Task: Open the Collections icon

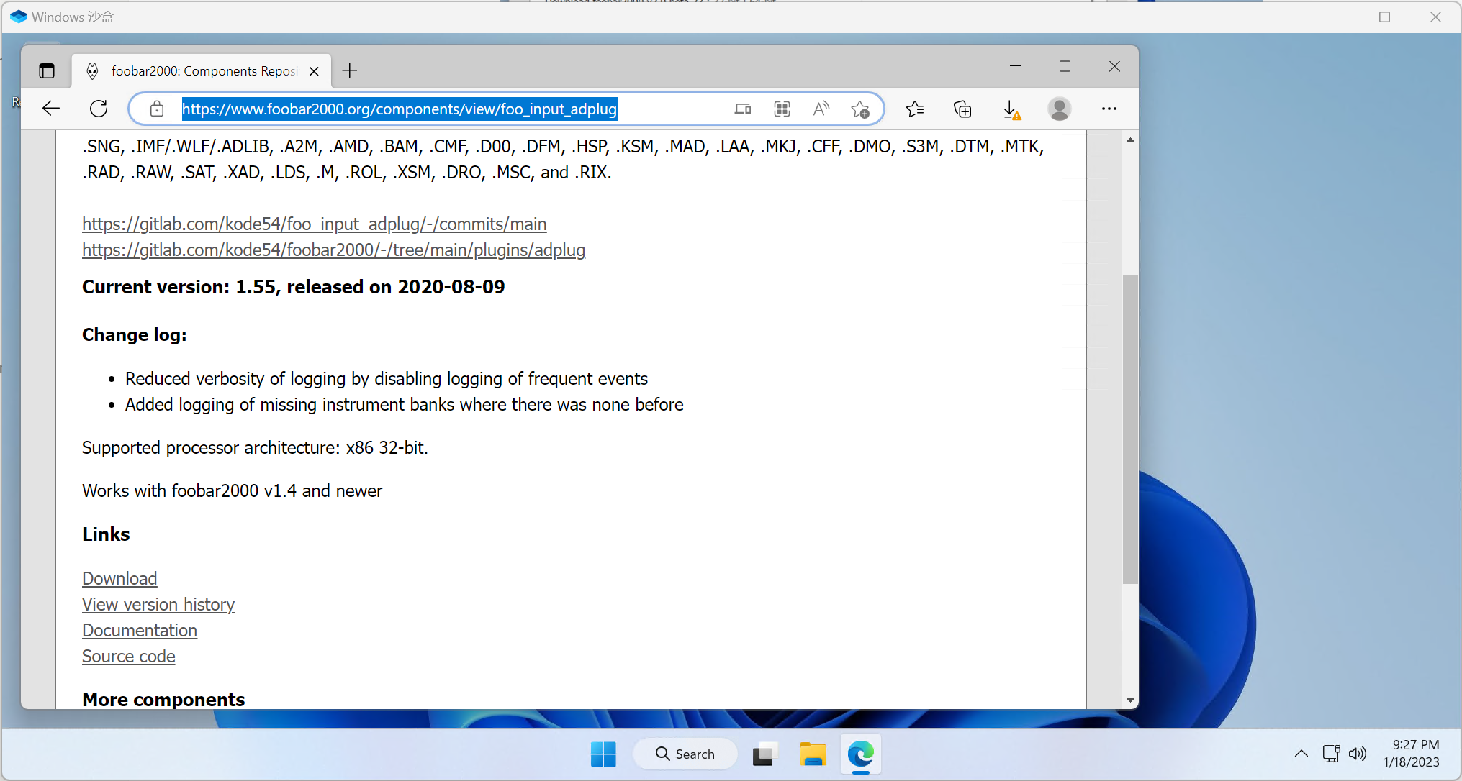Action: point(962,109)
